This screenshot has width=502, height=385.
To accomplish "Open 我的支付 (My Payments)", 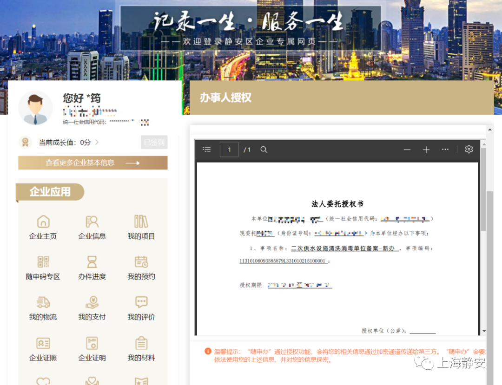I will [92, 309].
